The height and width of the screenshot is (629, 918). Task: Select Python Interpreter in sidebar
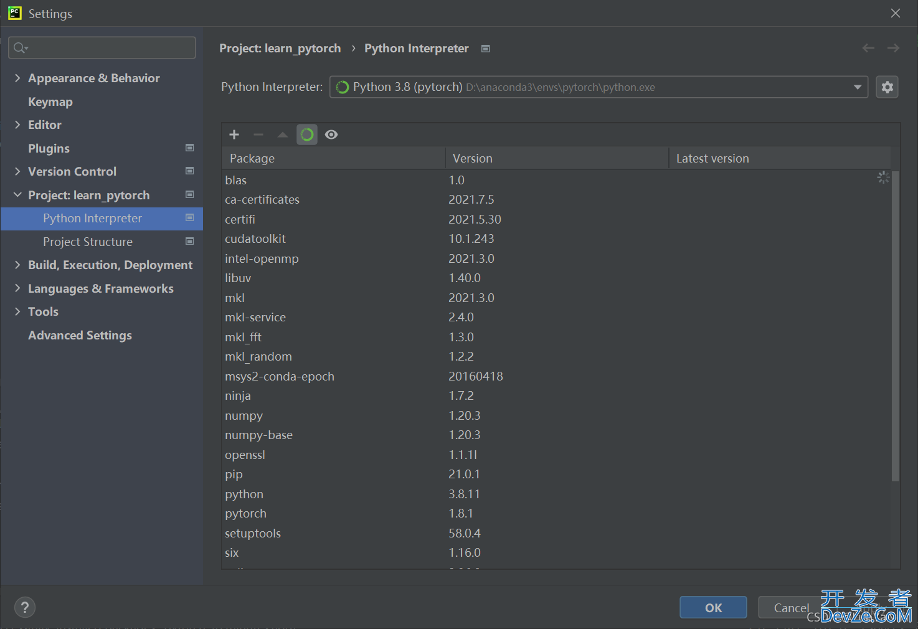[x=102, y=219]
